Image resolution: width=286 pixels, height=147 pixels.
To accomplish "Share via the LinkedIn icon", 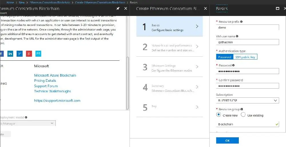I will [10, 54].
